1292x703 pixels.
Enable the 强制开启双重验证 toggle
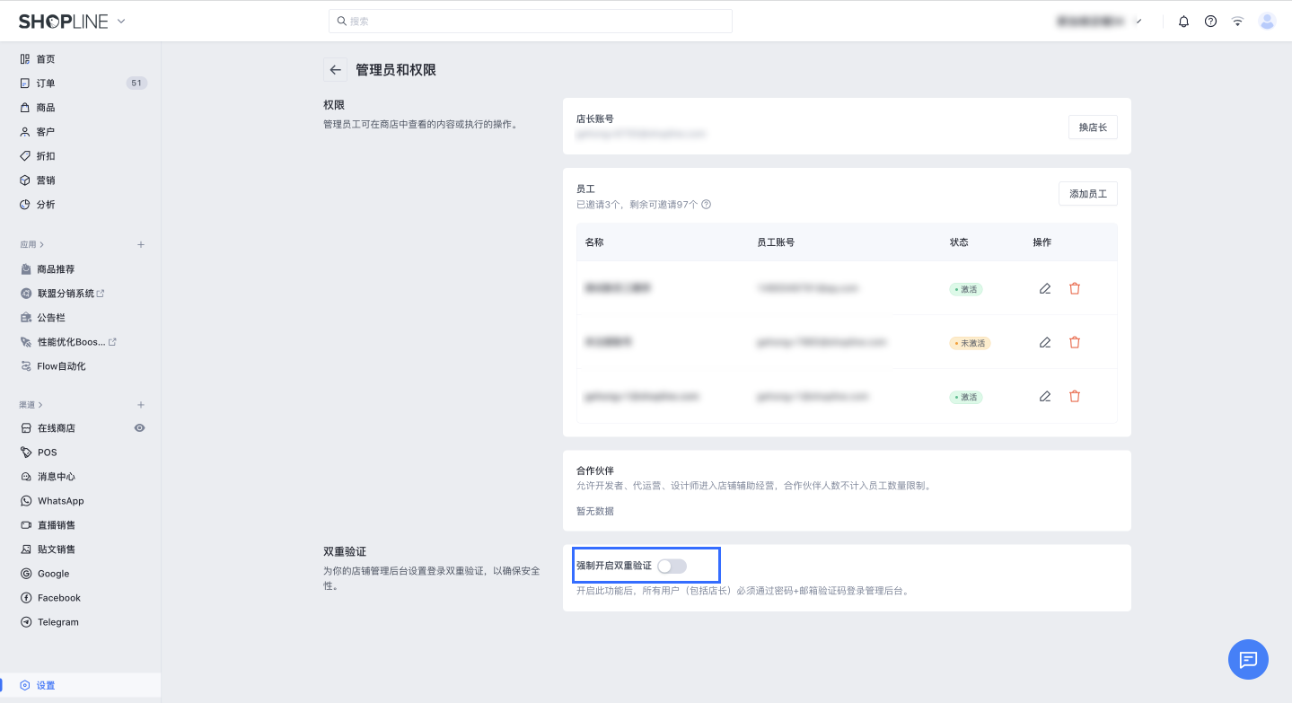pyautogui.click(x=672, y=566)
